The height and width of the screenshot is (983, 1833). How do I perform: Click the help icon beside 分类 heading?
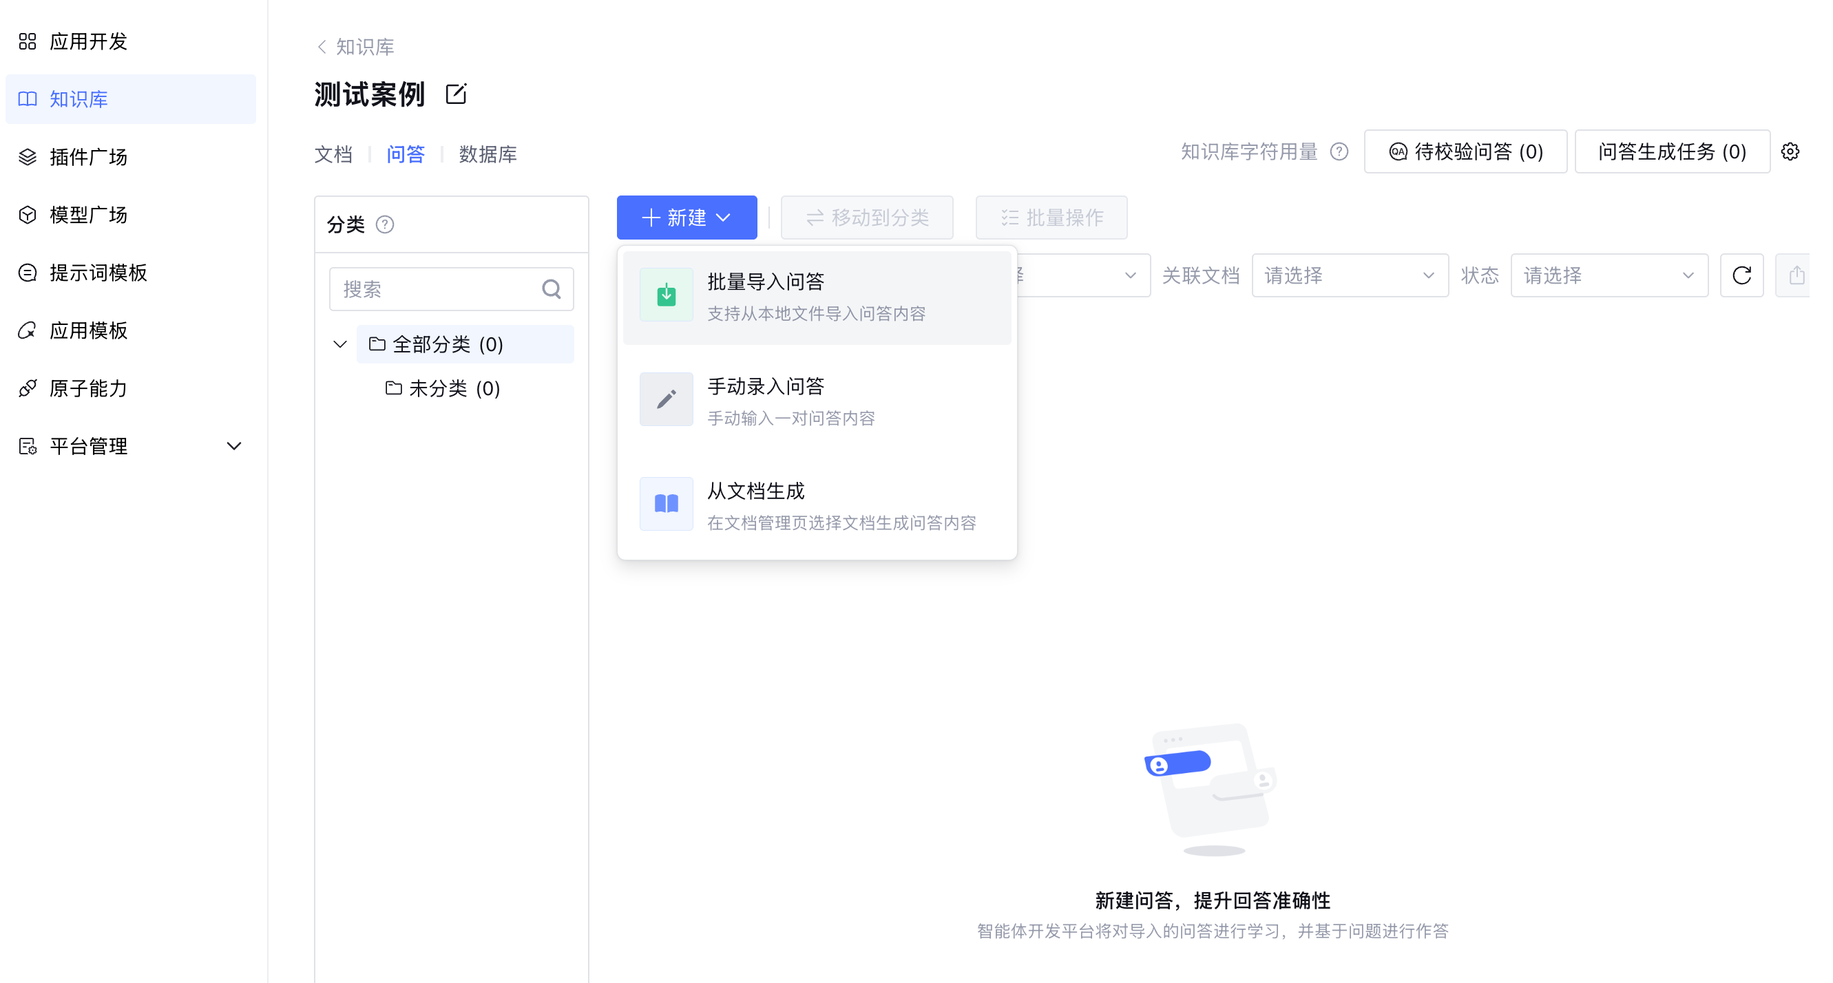(385, 225)
